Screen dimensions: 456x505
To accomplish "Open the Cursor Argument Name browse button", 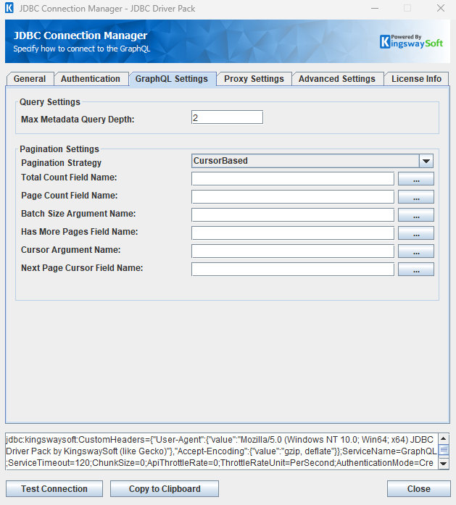I will click(x=416, y=251).
